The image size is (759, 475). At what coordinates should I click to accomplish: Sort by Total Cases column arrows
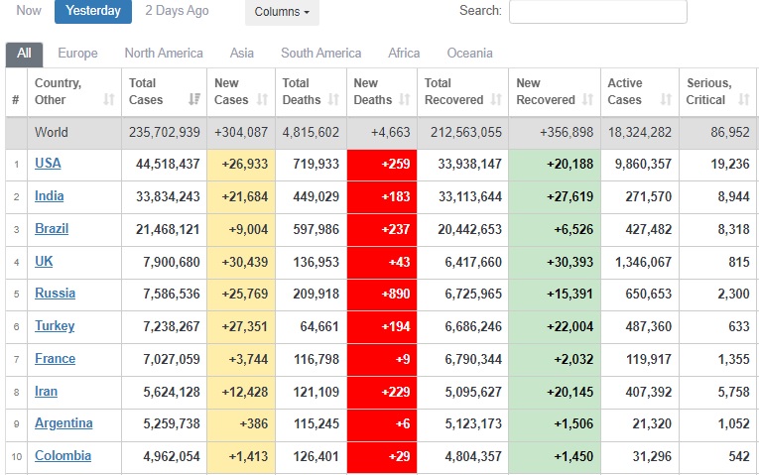pyautogui.click(x=194, y=99)
